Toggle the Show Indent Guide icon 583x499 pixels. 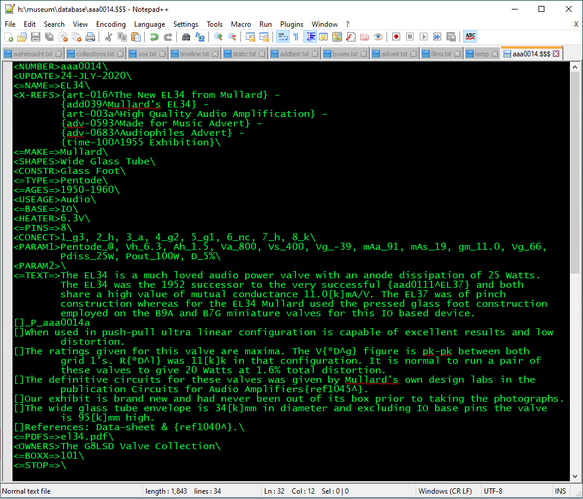(310, 36)
